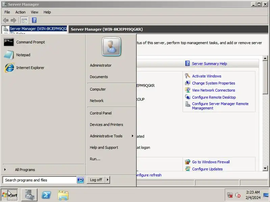Open the View Network Connections link
The width and height of the screenshot is (270, 202).
click(x=214, y=90)
